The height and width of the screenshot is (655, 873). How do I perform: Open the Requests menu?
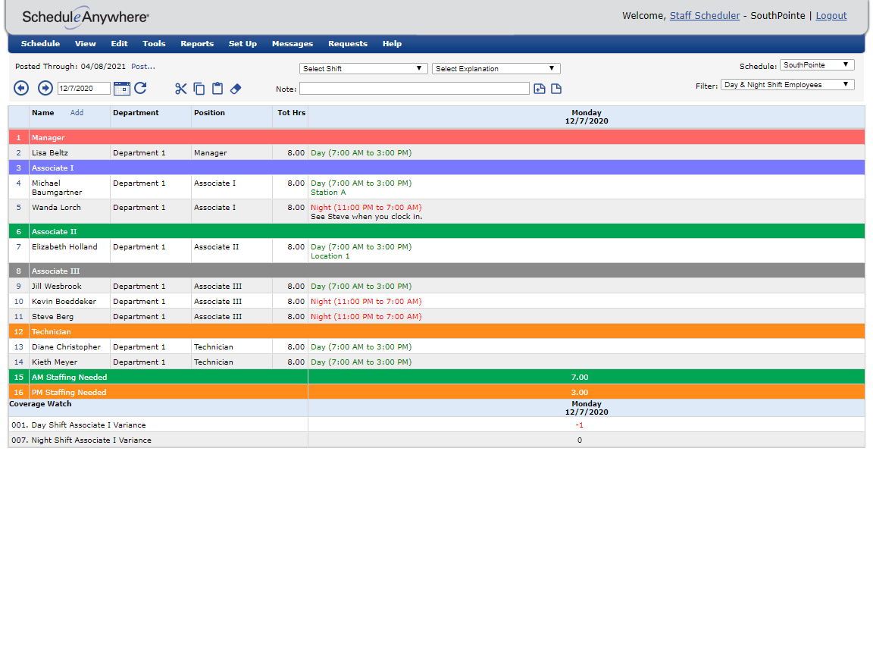point(347,43)
